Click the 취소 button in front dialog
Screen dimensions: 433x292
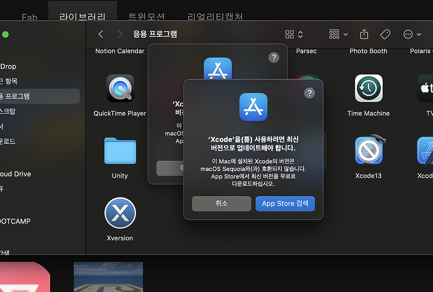pyautogui.click(x=222, y=204)
